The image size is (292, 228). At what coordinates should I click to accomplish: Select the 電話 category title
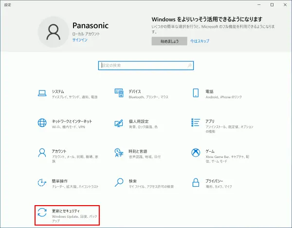coord(209,91)
